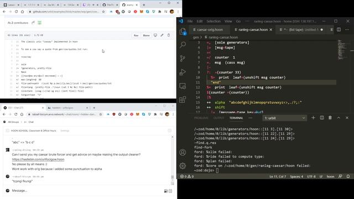Attach an image in the message box
Image resolution: width=354 pixels, height=199 pixels.
(166, 191)
